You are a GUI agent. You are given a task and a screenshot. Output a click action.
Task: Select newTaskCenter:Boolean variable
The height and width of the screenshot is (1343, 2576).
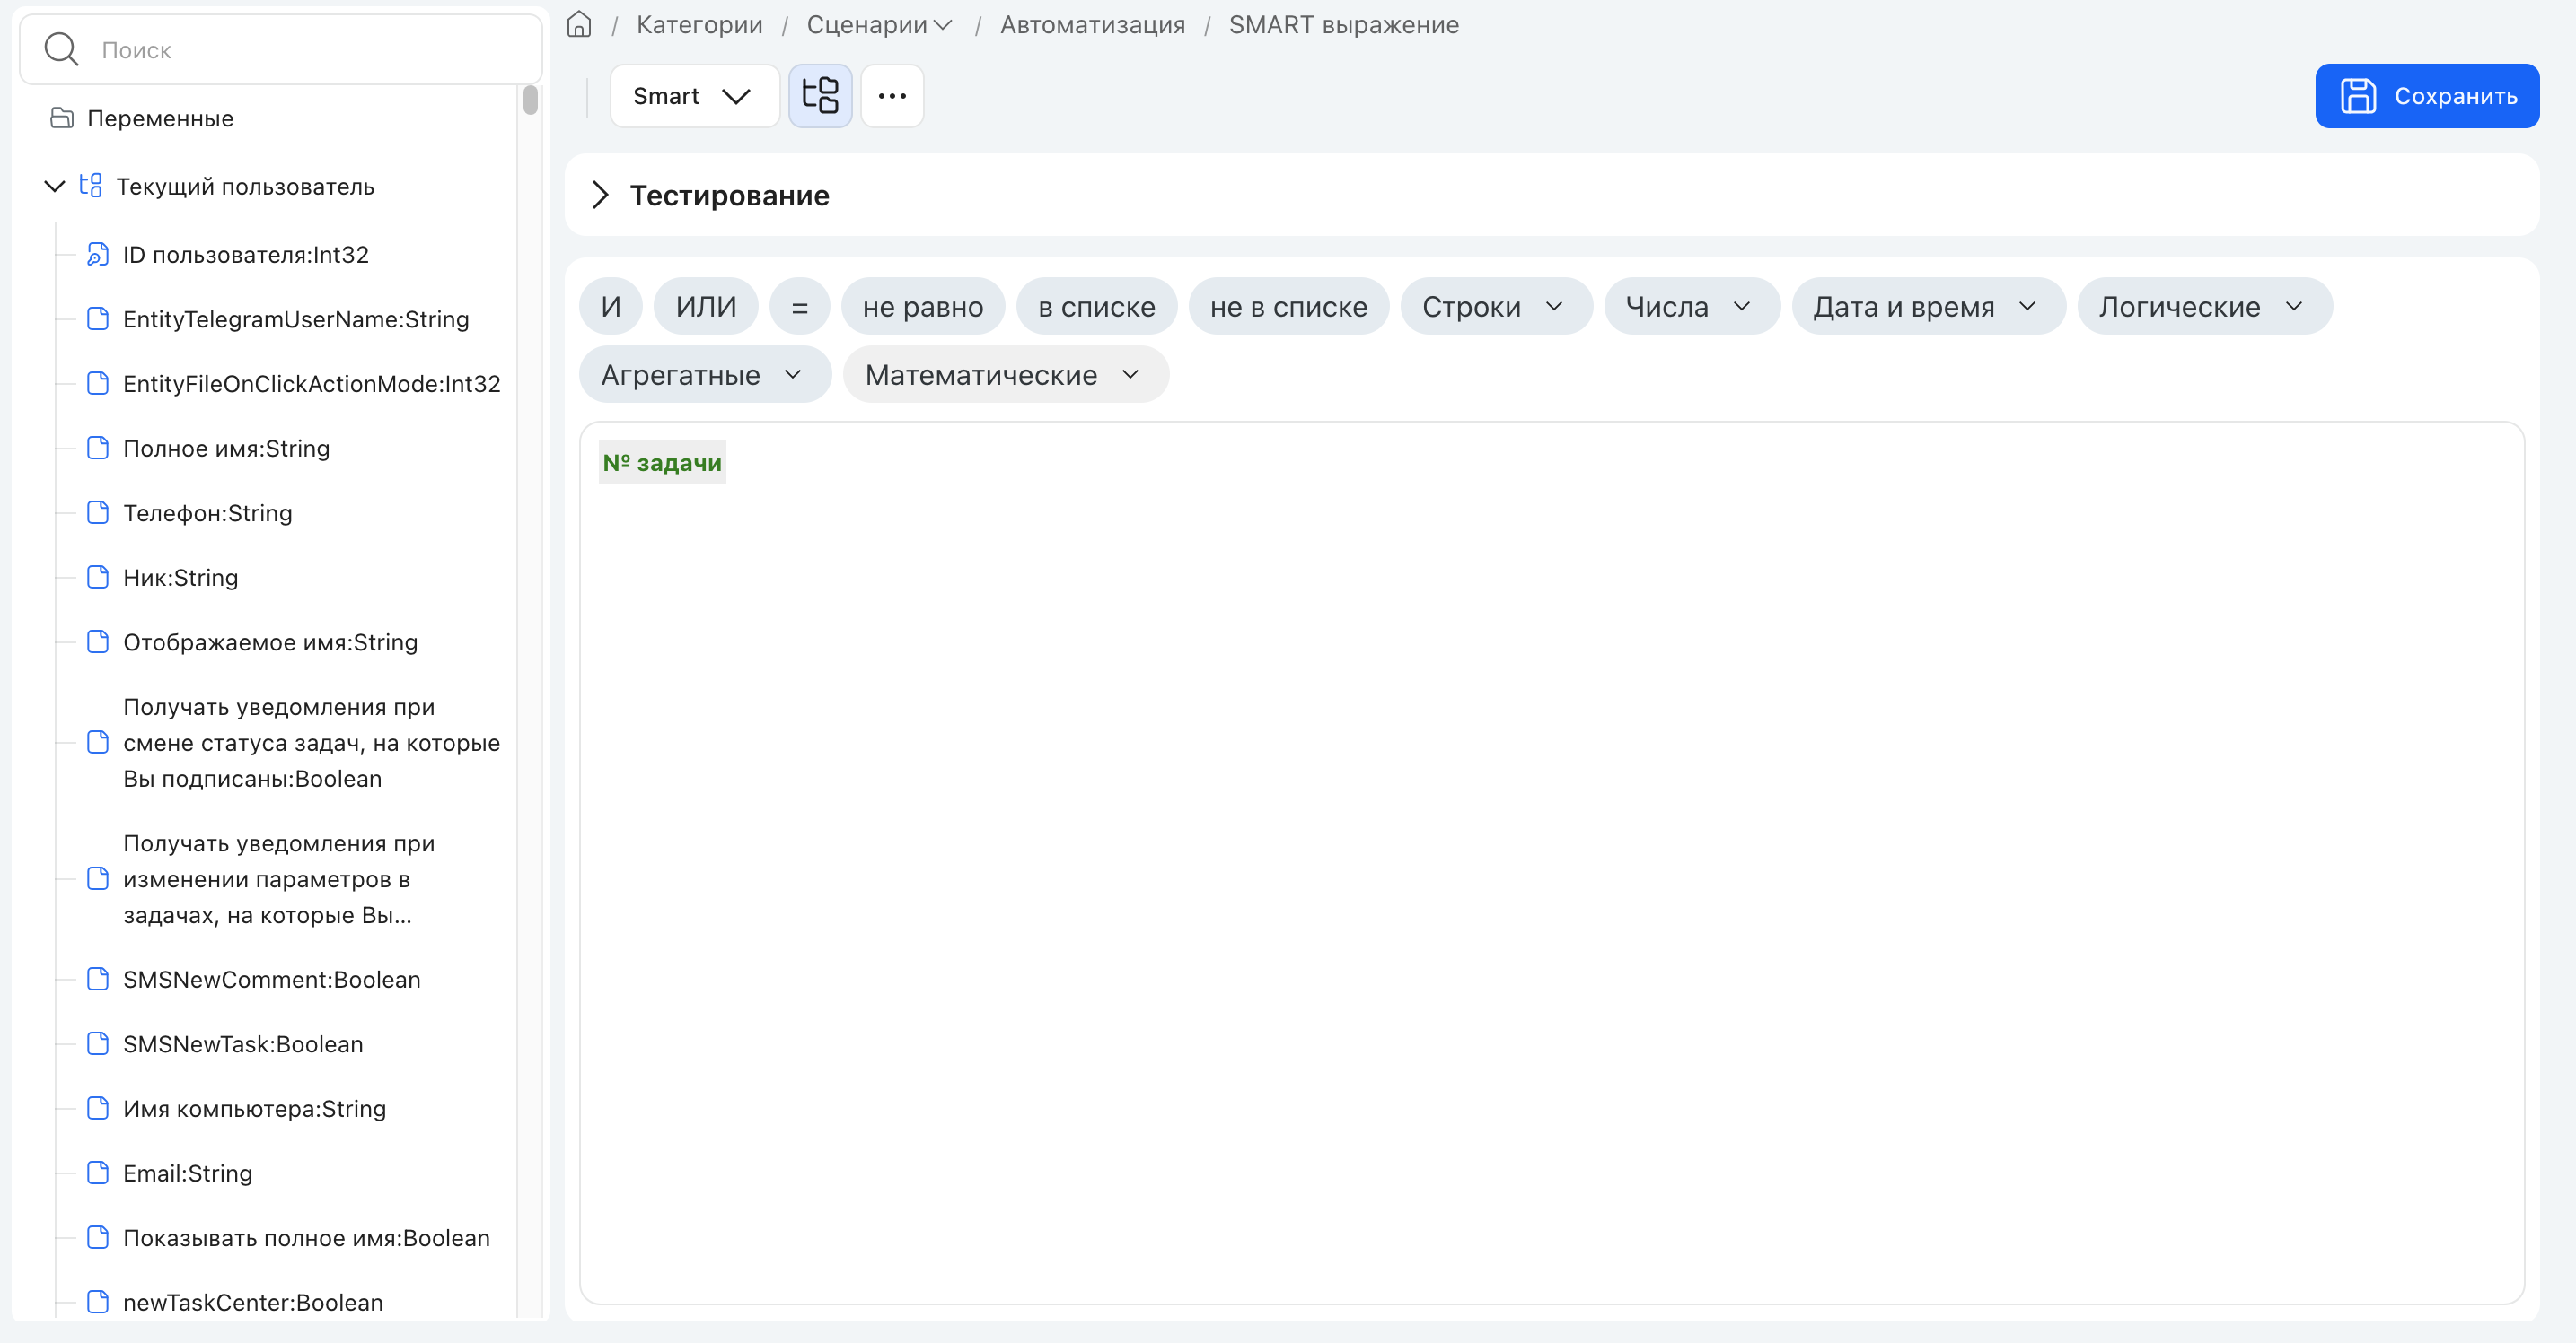pyautogui.click(x=253, y=1302)
